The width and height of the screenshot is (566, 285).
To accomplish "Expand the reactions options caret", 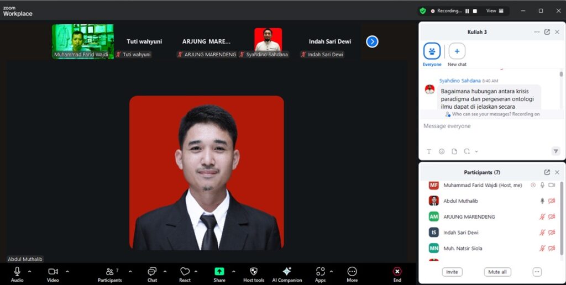I will coord(196,271).
